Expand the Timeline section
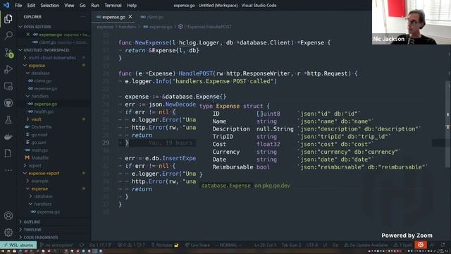 pyautogui.click(x=32, y=229)
